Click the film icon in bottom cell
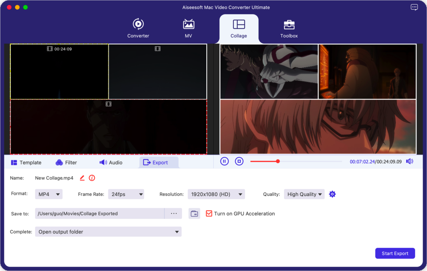The width and height of the screenshot is (427, 271). [x=108, y=104]
